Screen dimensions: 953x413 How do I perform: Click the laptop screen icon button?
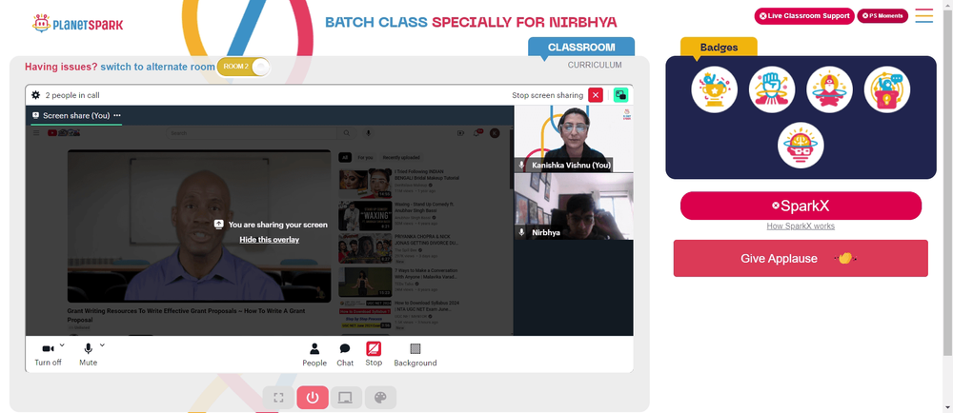point(346,398)
